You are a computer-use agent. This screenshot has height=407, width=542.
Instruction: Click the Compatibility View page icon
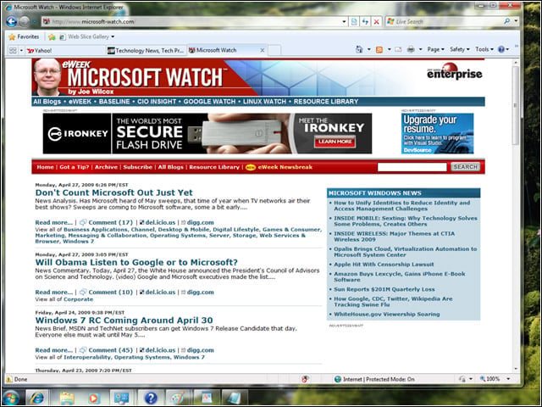[354, 22]
